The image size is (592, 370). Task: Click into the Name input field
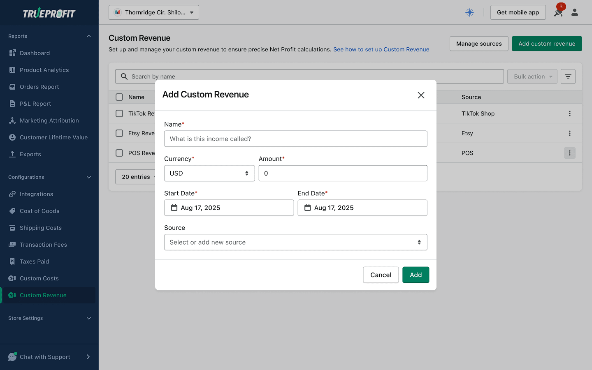tap(295, 139)
